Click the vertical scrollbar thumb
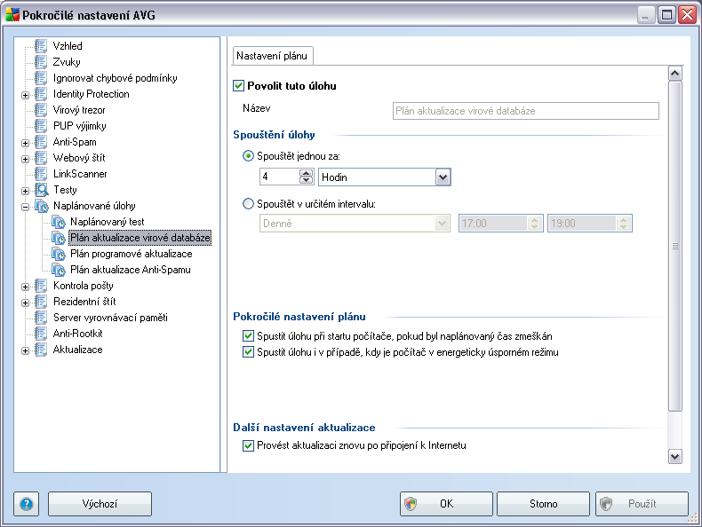Screen dimensions: 702x527 (675, 247)
